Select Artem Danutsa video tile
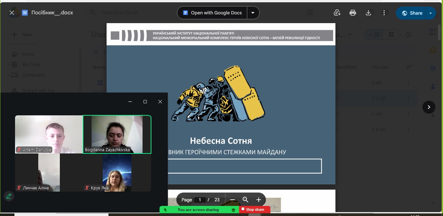This screenshot has height=216, width=443. [x=49, y=134]
